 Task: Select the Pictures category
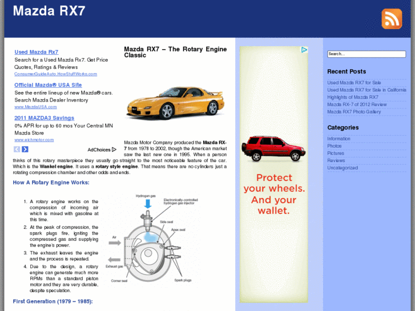336,154
